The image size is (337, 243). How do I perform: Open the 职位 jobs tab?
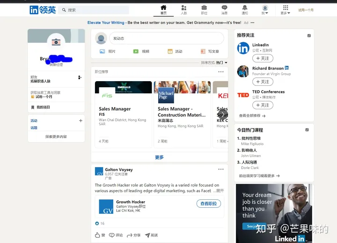[204, 10]
